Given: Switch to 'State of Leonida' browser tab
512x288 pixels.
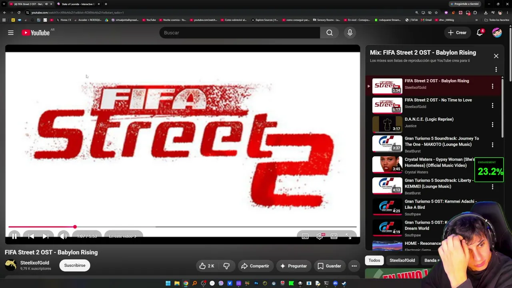Looking at the screenshot, I should (x=78, y=4).
